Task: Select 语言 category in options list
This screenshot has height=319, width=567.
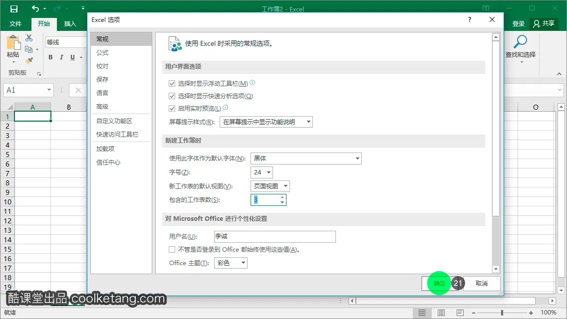Action: pyautogui.click(x=121, y=93)
